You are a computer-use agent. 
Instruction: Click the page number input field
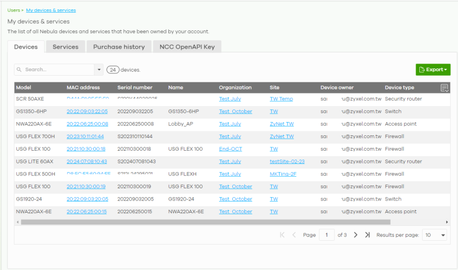pos(327,235)
